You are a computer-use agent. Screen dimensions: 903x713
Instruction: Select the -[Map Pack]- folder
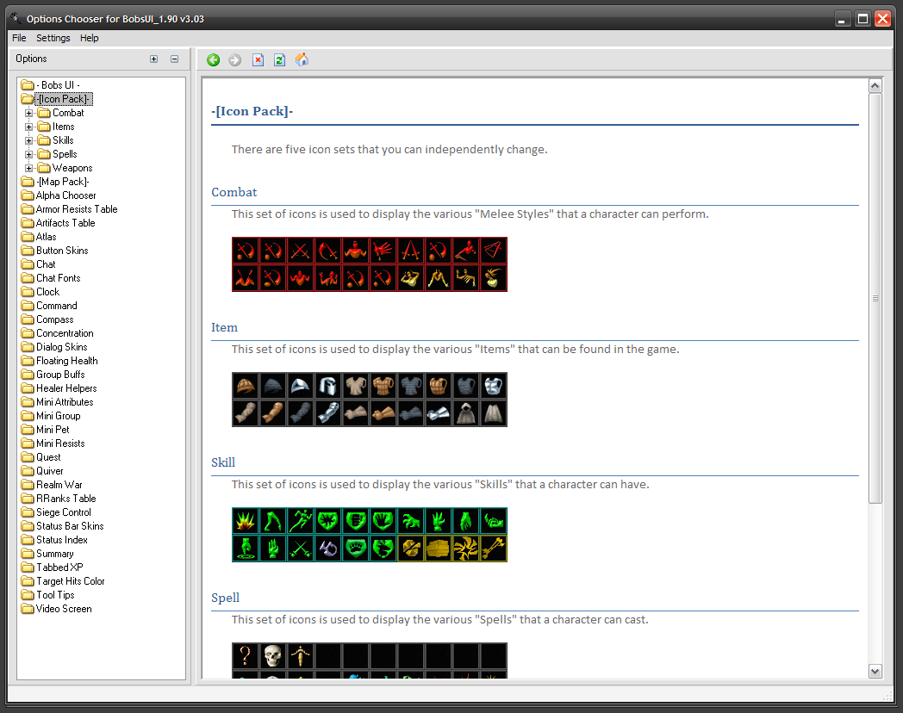point(55,182)
